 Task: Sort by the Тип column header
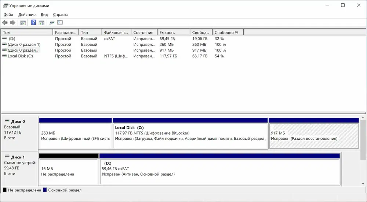(x=91, y=33)
